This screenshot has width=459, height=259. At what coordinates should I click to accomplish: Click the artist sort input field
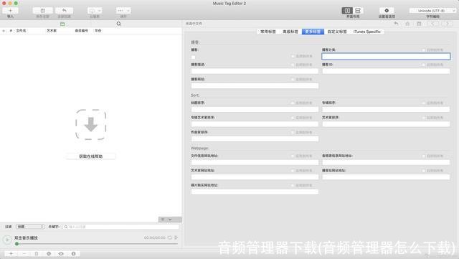tap(386, 124)
